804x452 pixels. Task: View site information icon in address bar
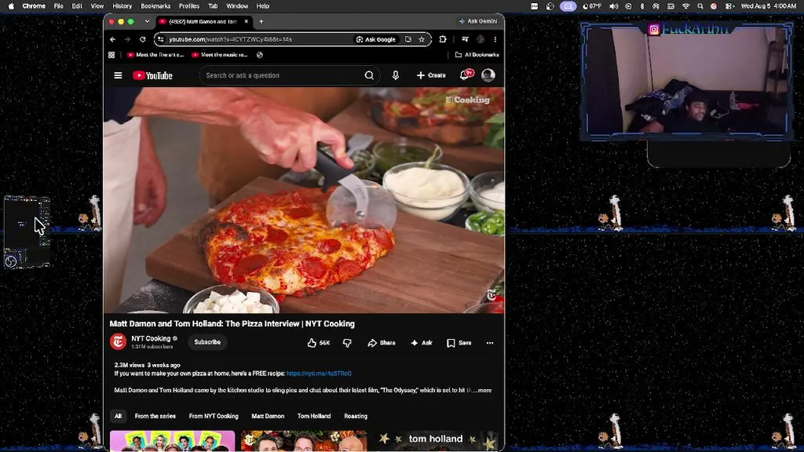pos(161,39)
